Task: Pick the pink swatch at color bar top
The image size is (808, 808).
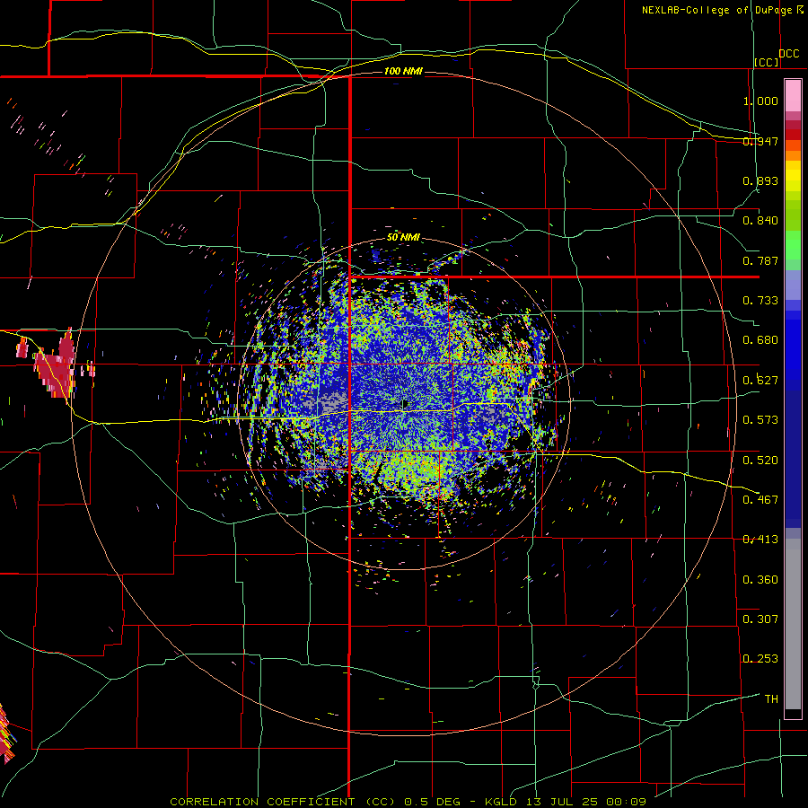Action: 793,95
